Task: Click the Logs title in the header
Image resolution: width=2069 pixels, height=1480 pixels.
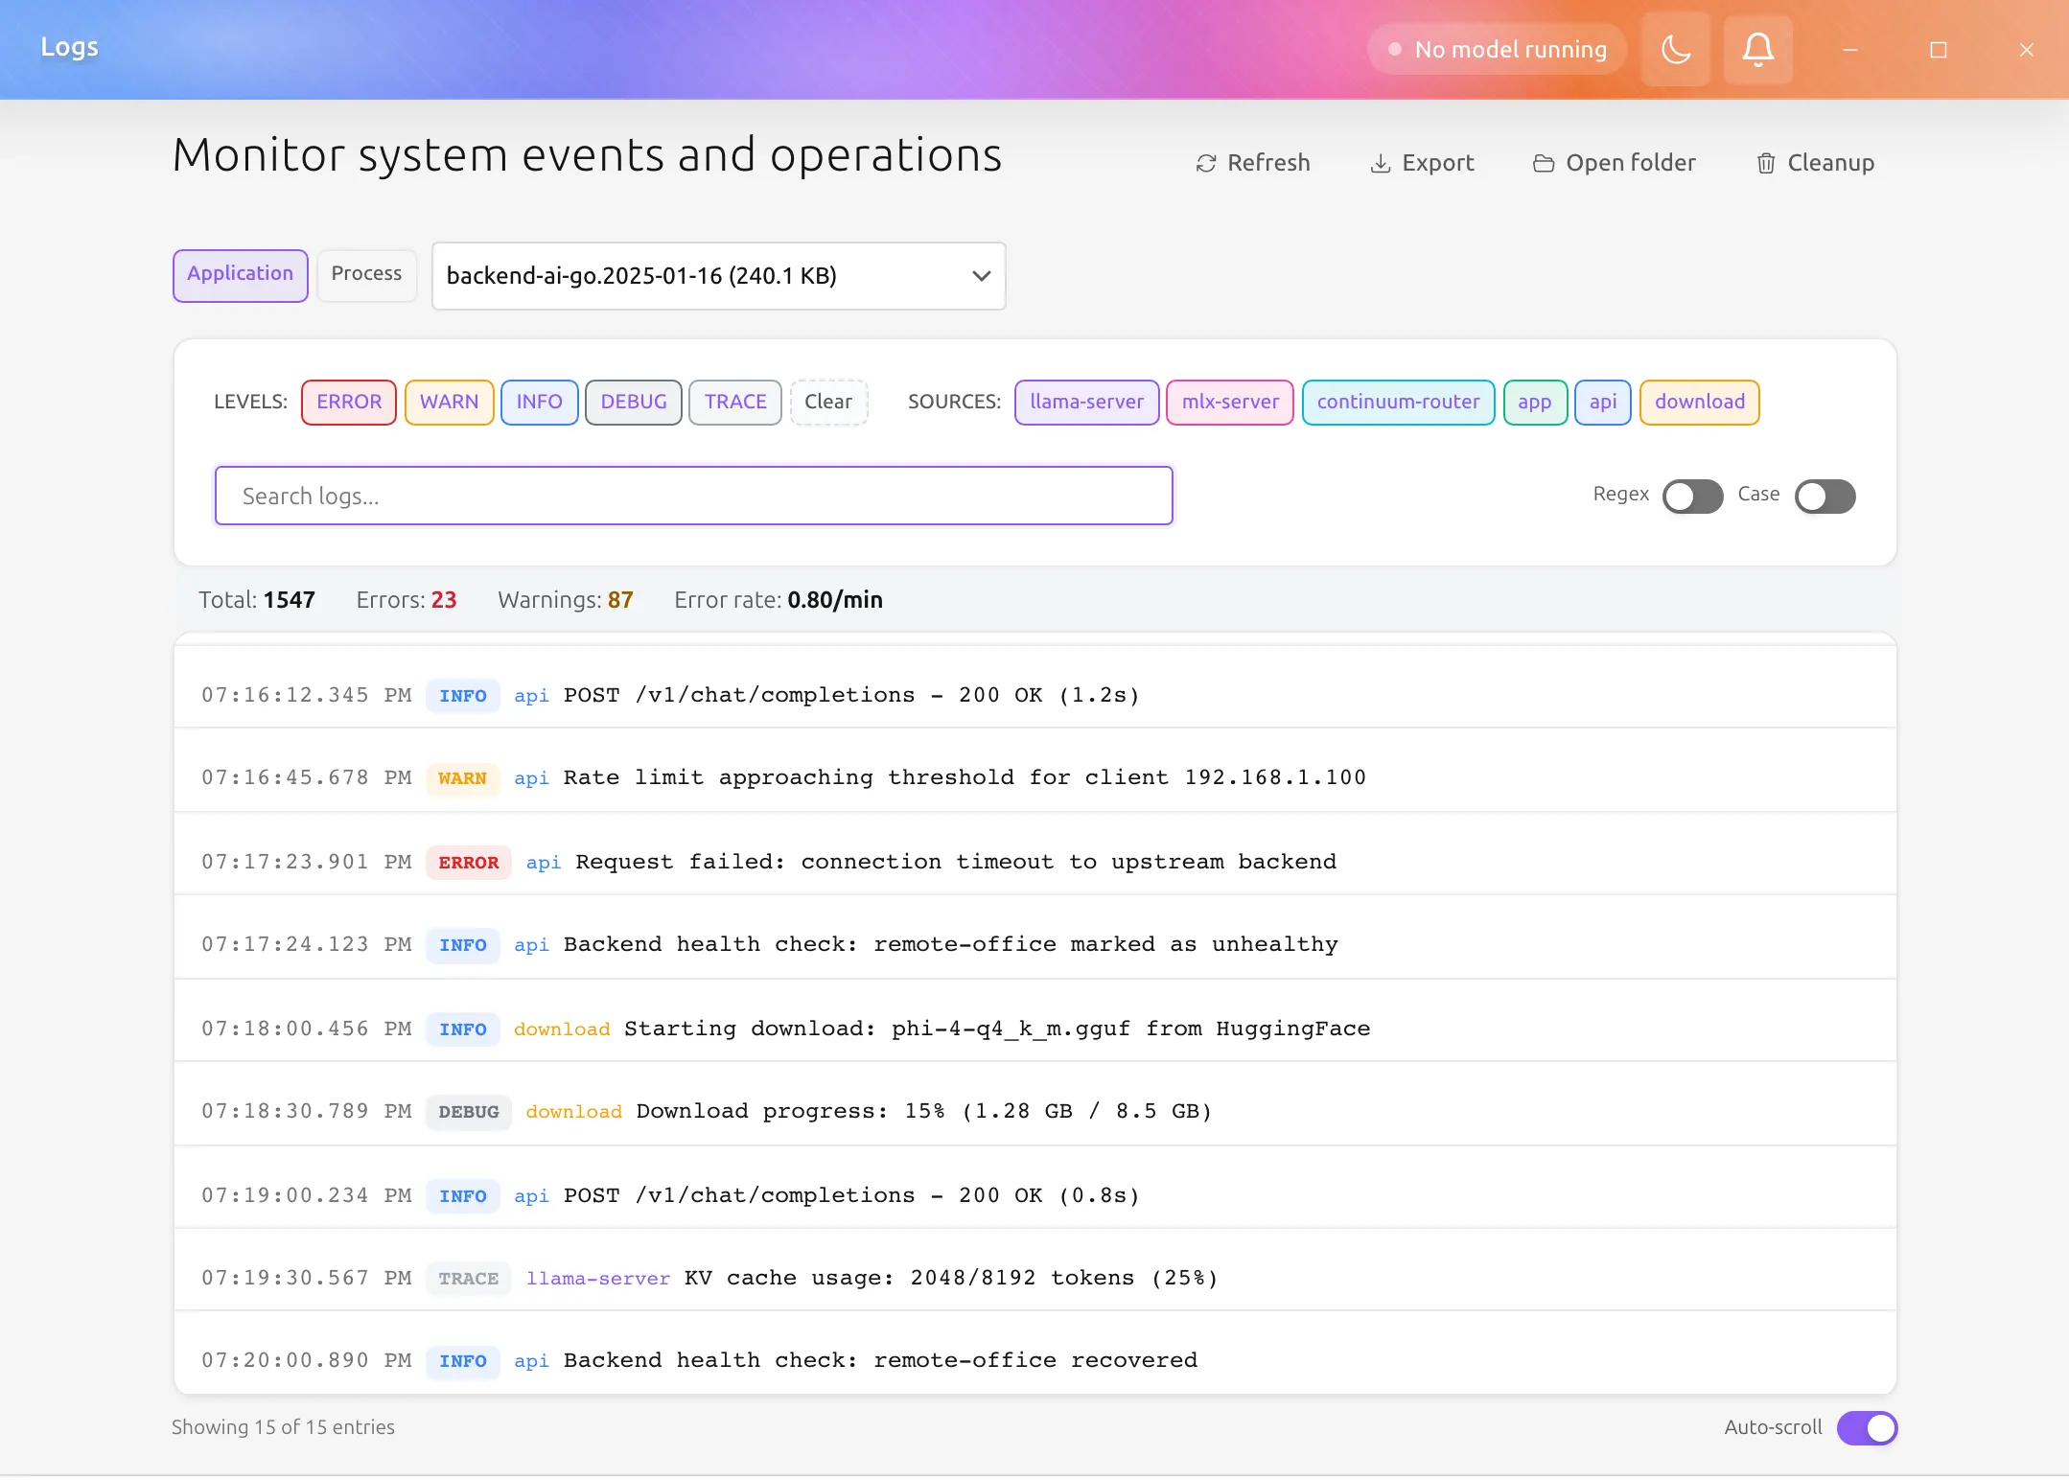Action: click(69, 47)
